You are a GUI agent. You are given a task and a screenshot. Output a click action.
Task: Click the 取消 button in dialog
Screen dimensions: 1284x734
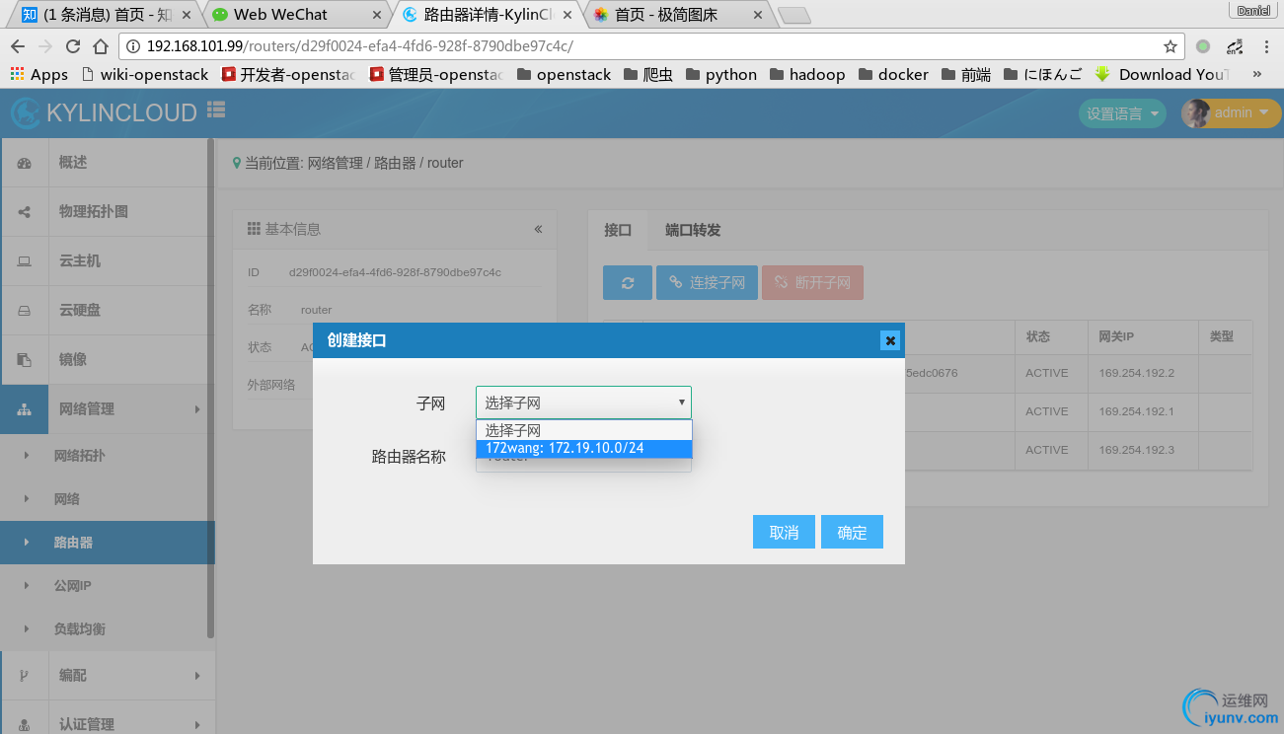pyautogui.click(x=784, y=532)
